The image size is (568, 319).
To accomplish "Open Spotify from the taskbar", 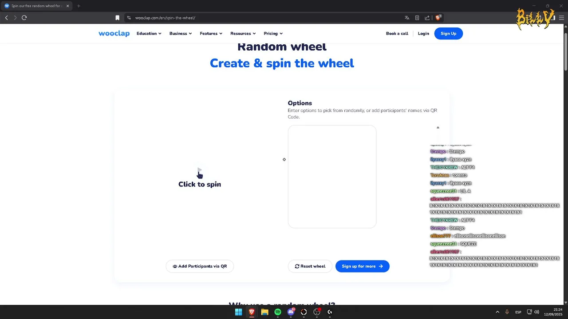I will [278, 312].
